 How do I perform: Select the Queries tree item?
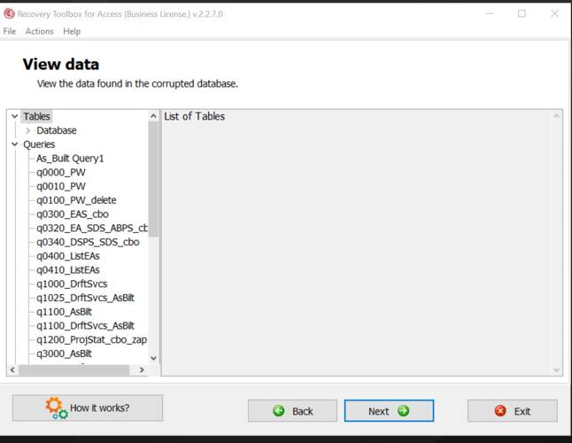click(39, 144)
